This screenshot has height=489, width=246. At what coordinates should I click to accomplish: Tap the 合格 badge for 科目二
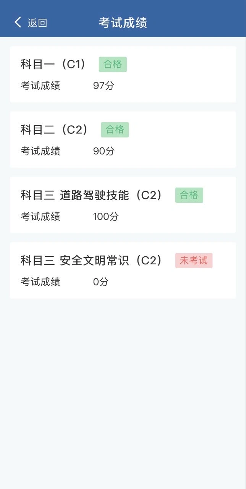(115, 130)
